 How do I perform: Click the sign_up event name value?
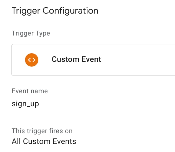[25, 104]
